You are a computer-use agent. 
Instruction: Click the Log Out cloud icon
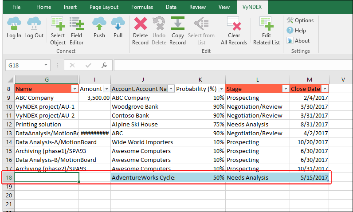(x=34, y=24)
